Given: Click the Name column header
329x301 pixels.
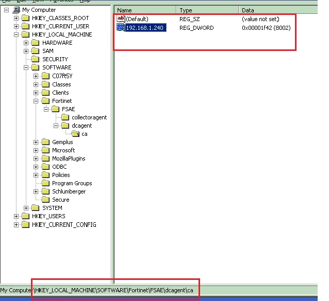Looking at the screenshot, I should click(145, 10).
